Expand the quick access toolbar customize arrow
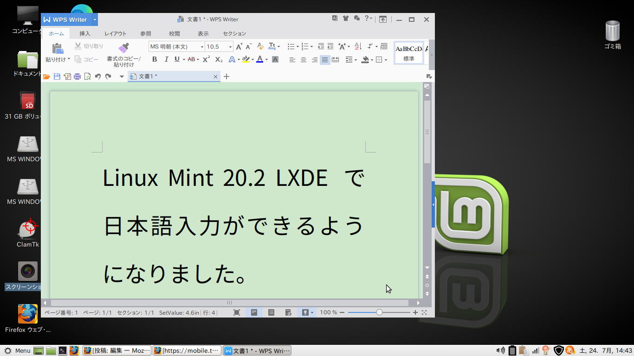The width and height of the screenshot is (634, 356). 122,76
